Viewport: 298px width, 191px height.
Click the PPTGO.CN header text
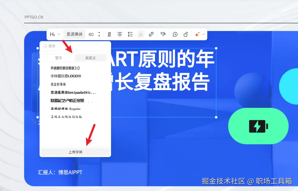[x=34, y=17]
